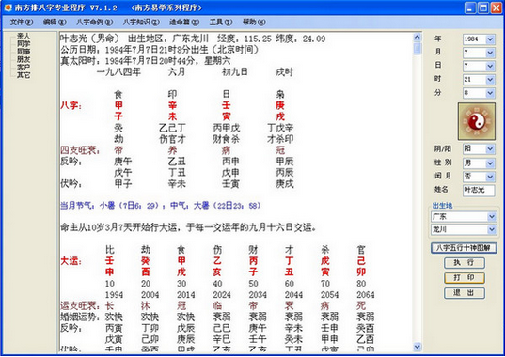
Task: Click the 退出 exit button
Action: (x=465, y=293)
